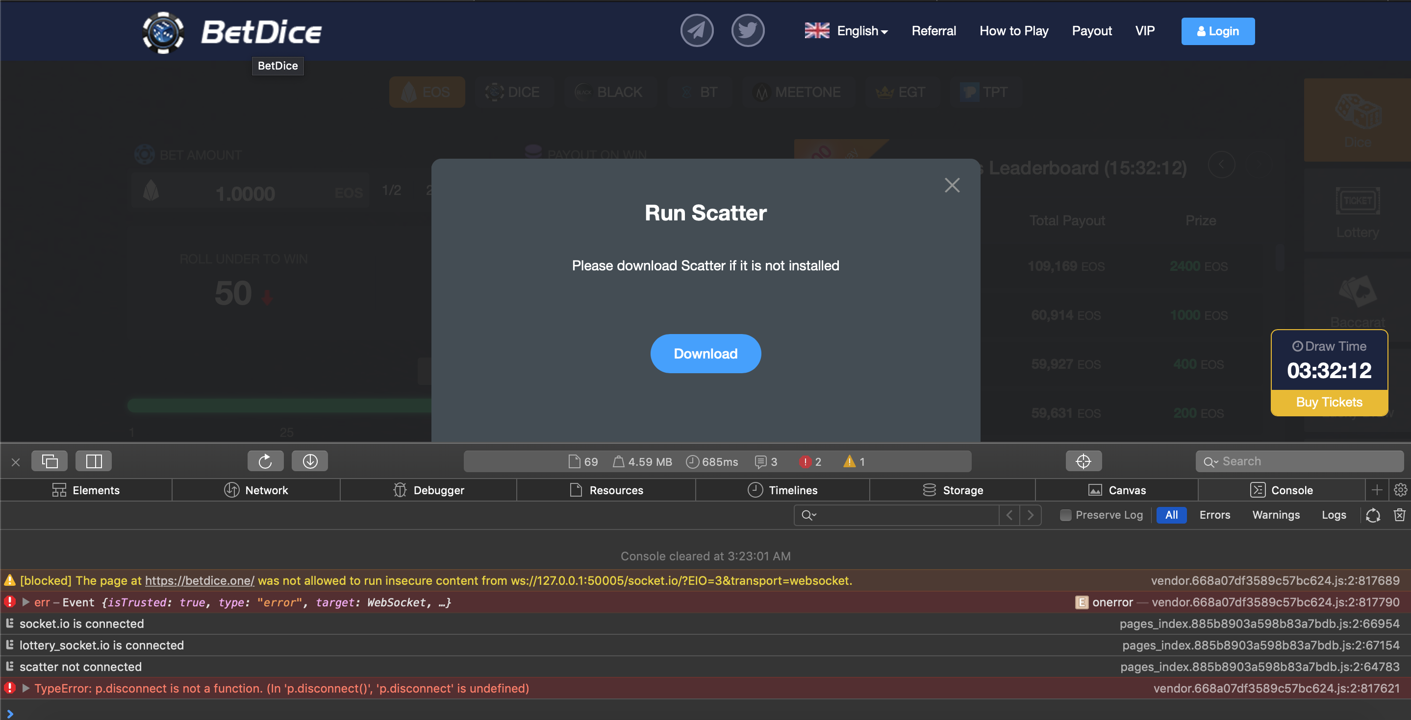The width and height of the screenshot is (1411, 720).
Task: Clear the console with the trash icon
Action: tap(1400, 515)
